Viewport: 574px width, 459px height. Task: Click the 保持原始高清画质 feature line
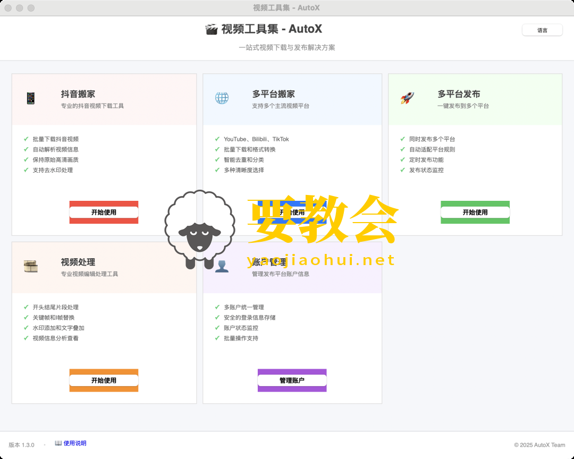[x=56, y=159]
